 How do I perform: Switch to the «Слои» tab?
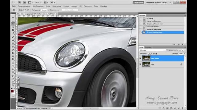141,47
